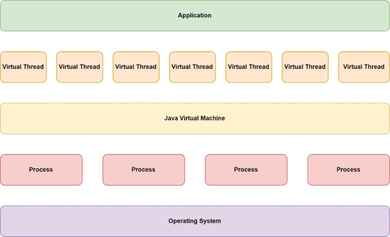Click the fifth Virtual Thread box
The width and height of the screenshot is (390, 237).
click(248, 67)
